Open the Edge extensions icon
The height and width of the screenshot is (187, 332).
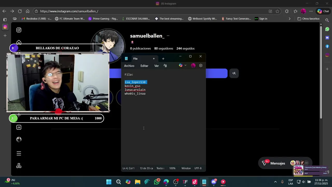tap(287, 11)
